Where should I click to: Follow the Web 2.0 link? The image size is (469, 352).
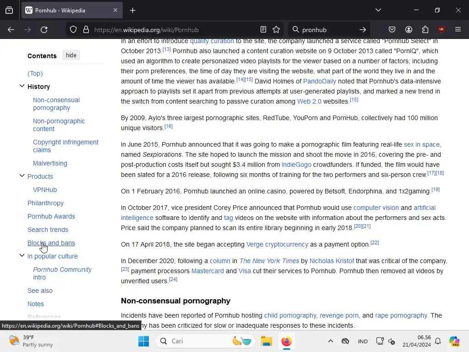coord(309,101)
